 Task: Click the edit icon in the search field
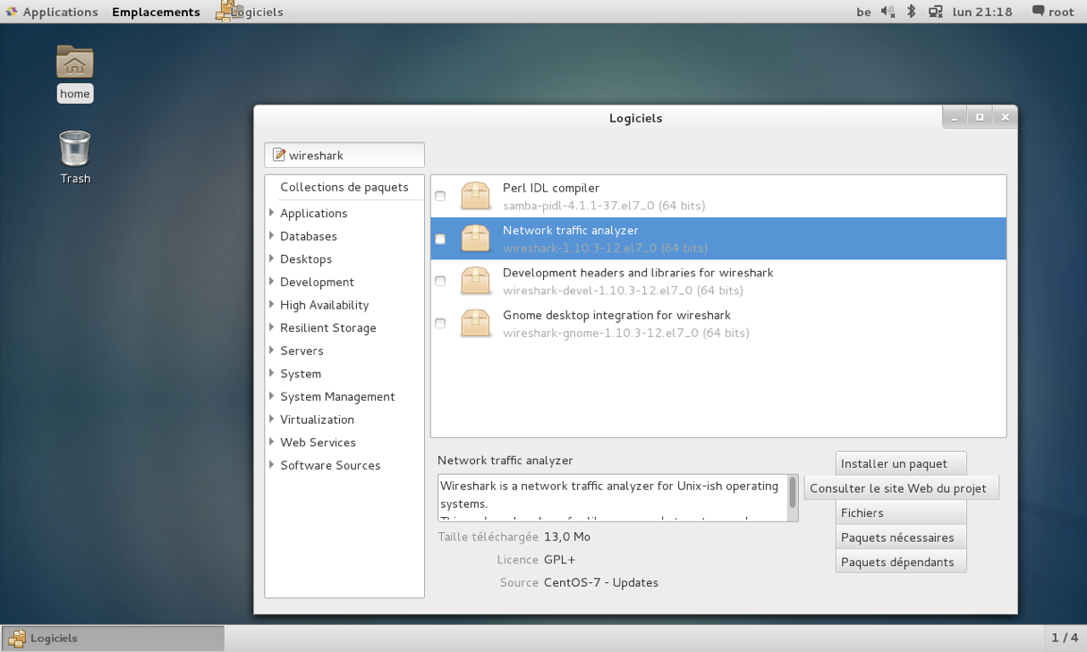pos(279,155)
